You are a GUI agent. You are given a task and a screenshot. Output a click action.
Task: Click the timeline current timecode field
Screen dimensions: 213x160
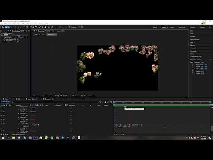point(5,102)
